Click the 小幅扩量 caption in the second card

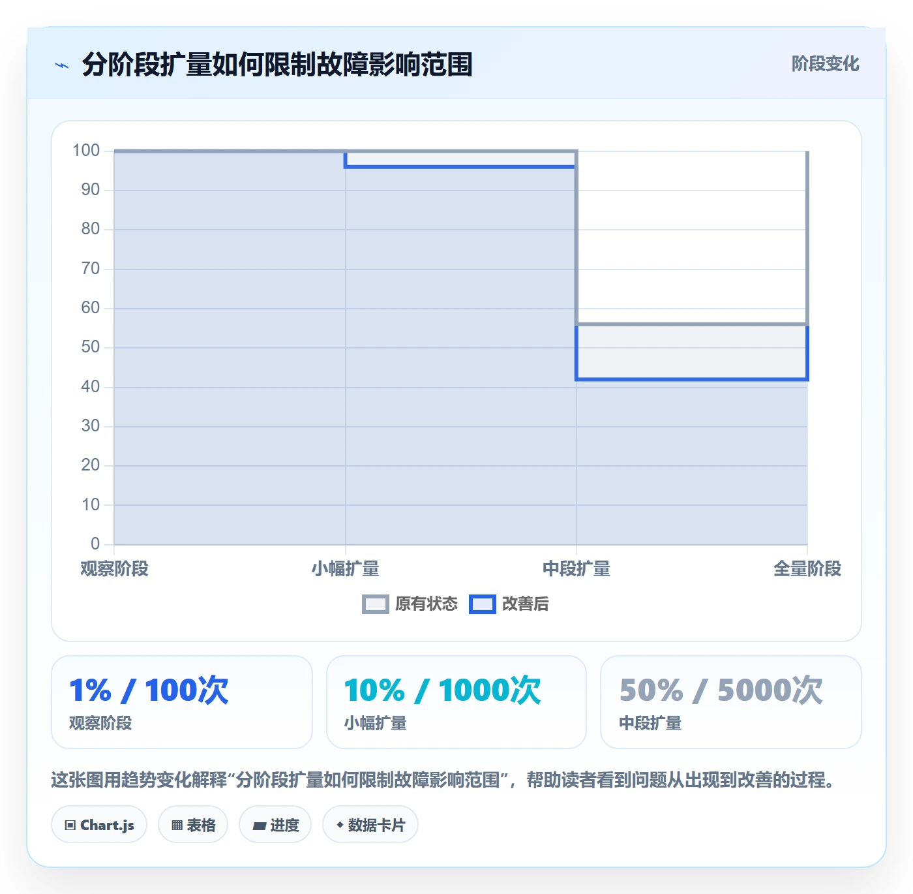(x=376, y=723)
